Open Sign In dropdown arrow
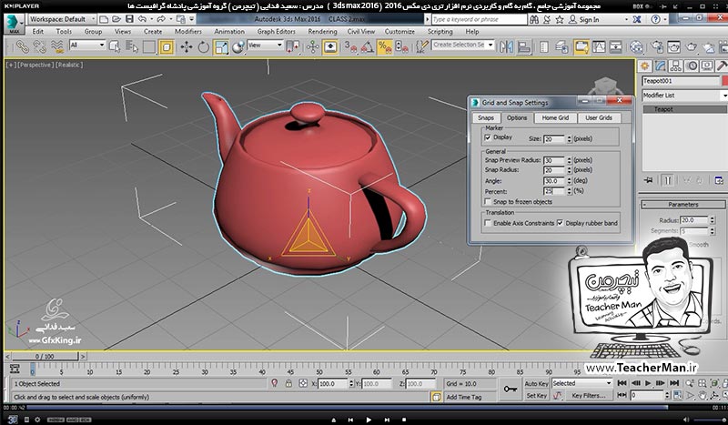The width and height of the screenshot is (728, 425). click(626, 19)
